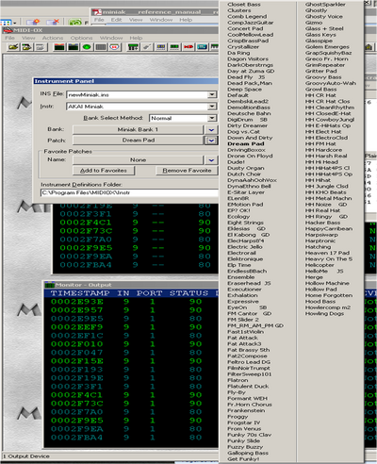Open the INS File dropdown list
This screenshot has height=464, width=377.
[212, 94]
